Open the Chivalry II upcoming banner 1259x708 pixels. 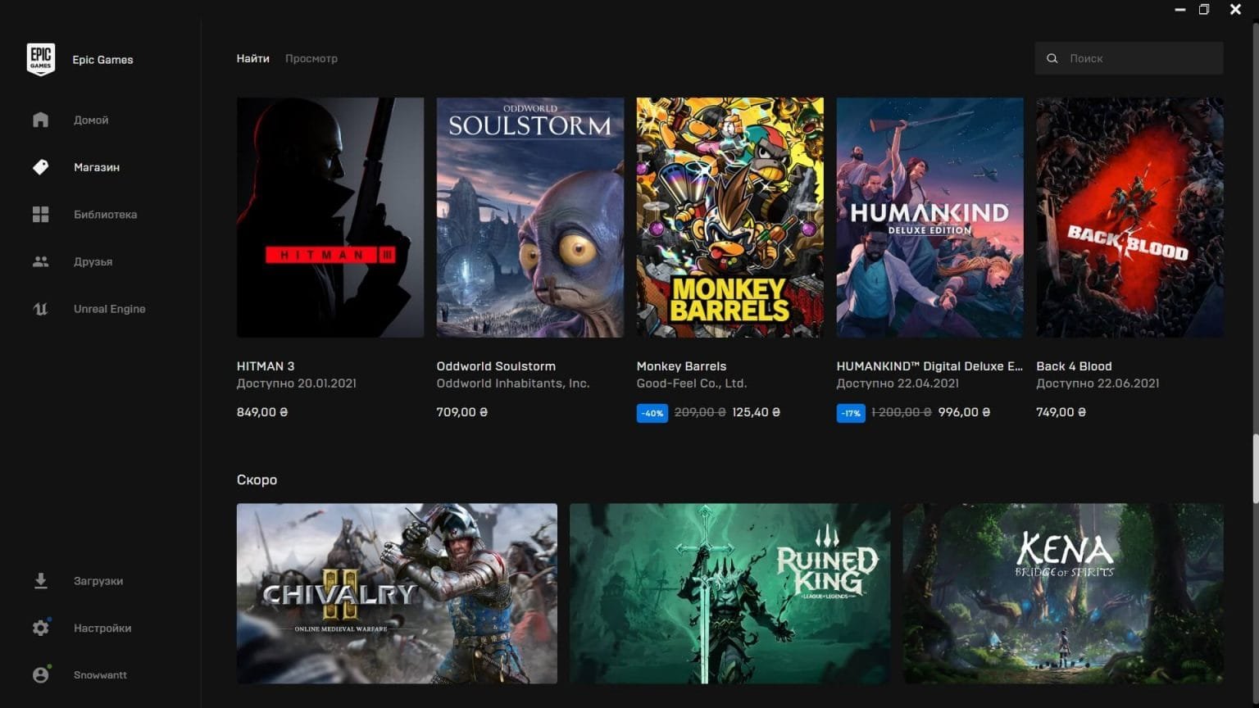397,593
